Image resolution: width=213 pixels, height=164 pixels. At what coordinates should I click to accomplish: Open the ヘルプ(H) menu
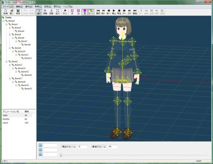coord(68,6)
